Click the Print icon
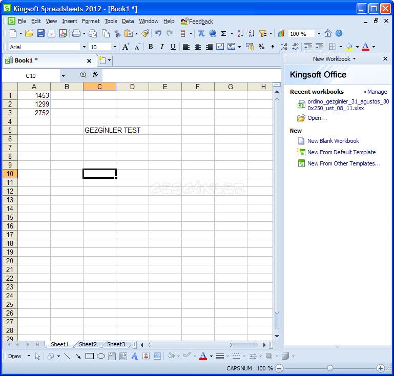The height and width of the screenshot is (376, 394). pyautogui.click(x=76, y=33)
